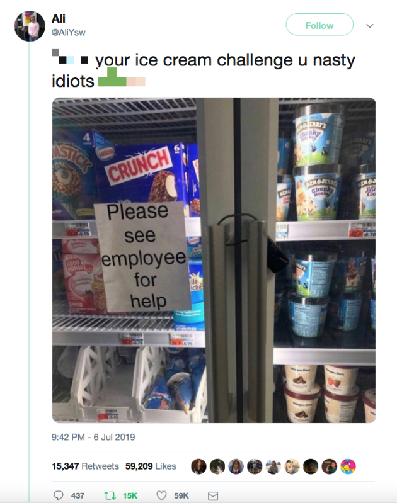Open Ali's profile picture
The height and width of the screenshot is (503, 397).
click(x=30, y=26)
